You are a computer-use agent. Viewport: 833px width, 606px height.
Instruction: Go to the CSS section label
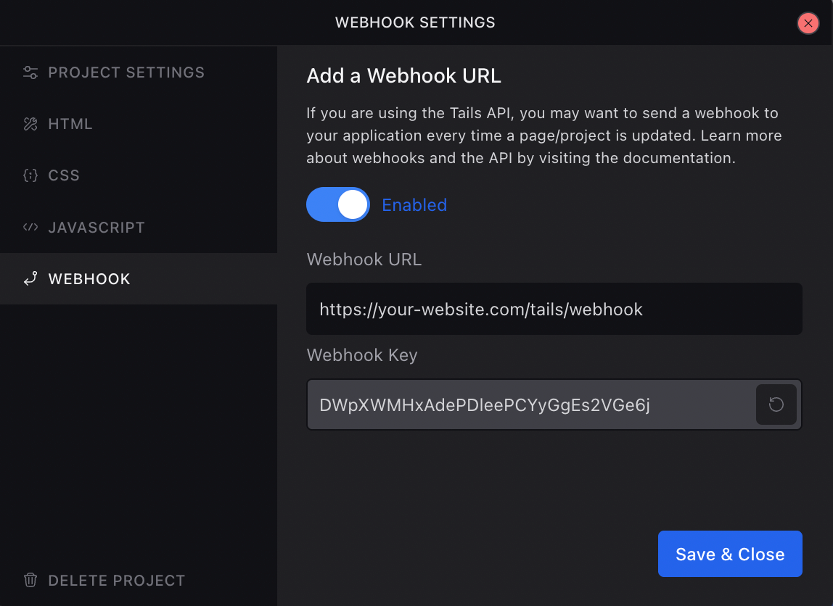pos(64,175)
